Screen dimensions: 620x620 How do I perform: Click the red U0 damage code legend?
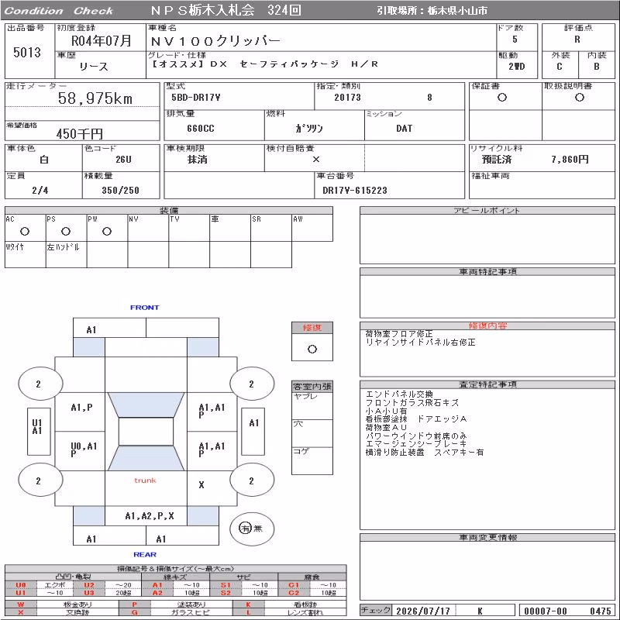21,585
